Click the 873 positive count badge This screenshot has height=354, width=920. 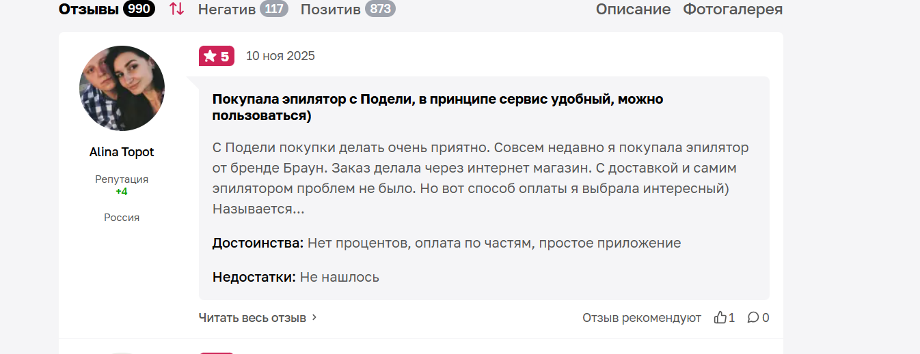pyautogui.click(x=380, y=10)
